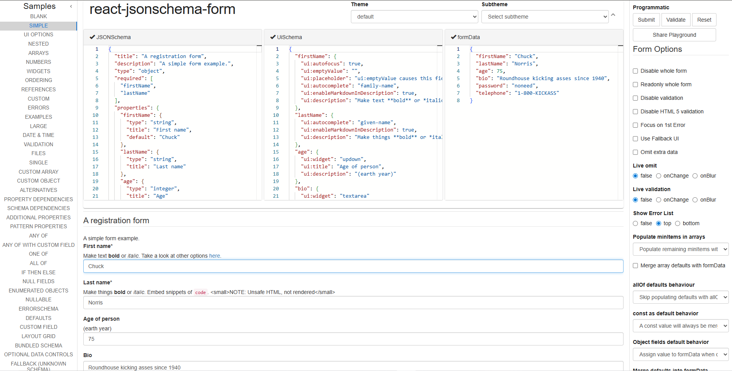The width and height of the screenshot is (732, 371).
Task: Set Show Error List to bottom
Action: click(x=677, y=223)
